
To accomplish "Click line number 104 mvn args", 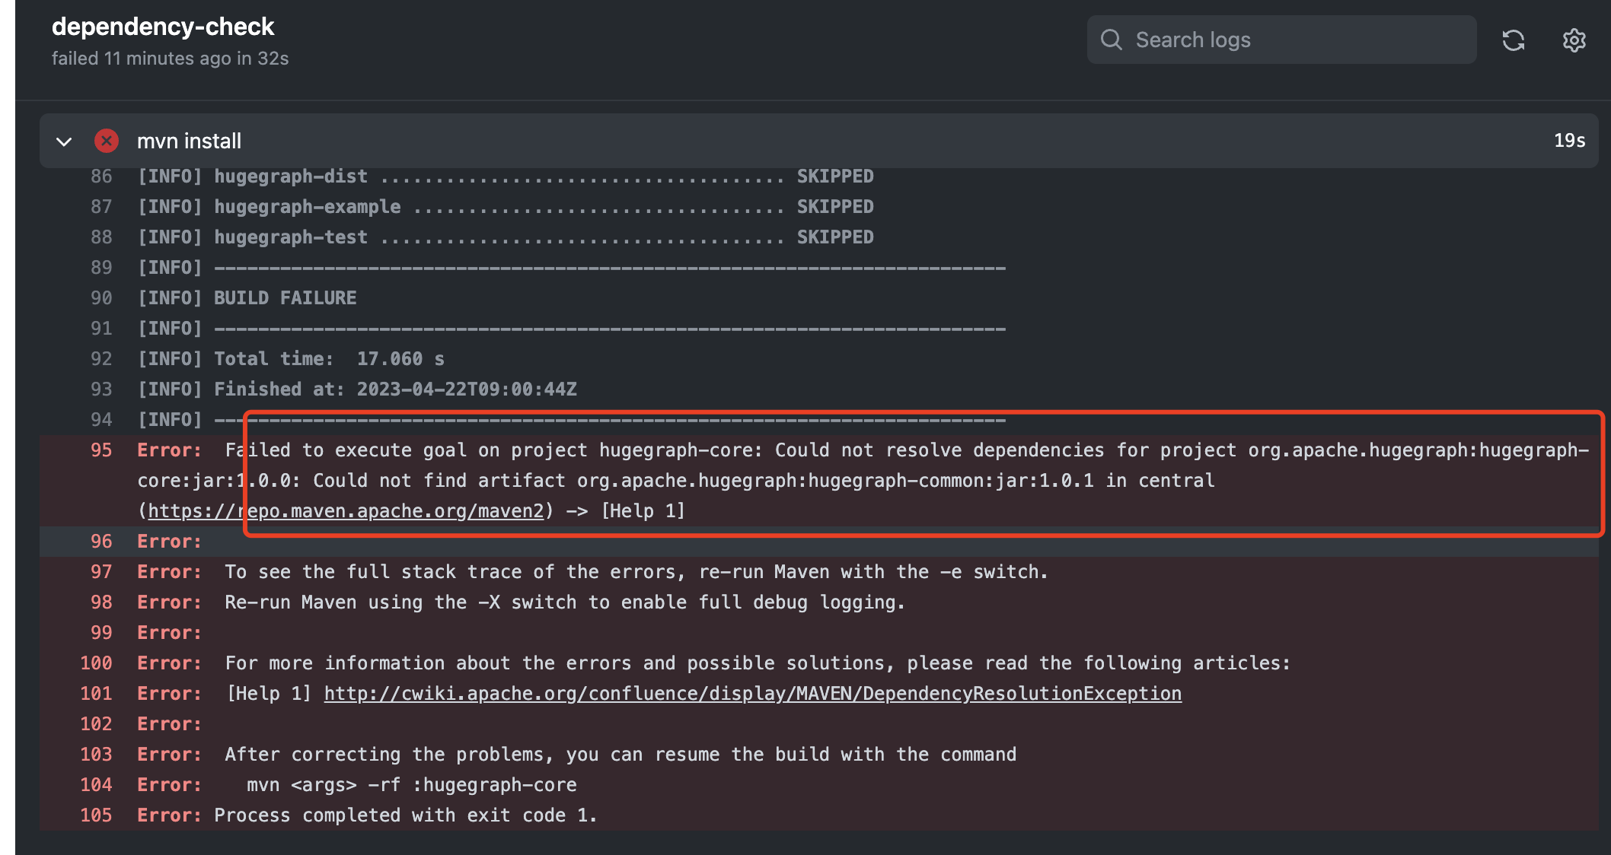I will (96, 785).
